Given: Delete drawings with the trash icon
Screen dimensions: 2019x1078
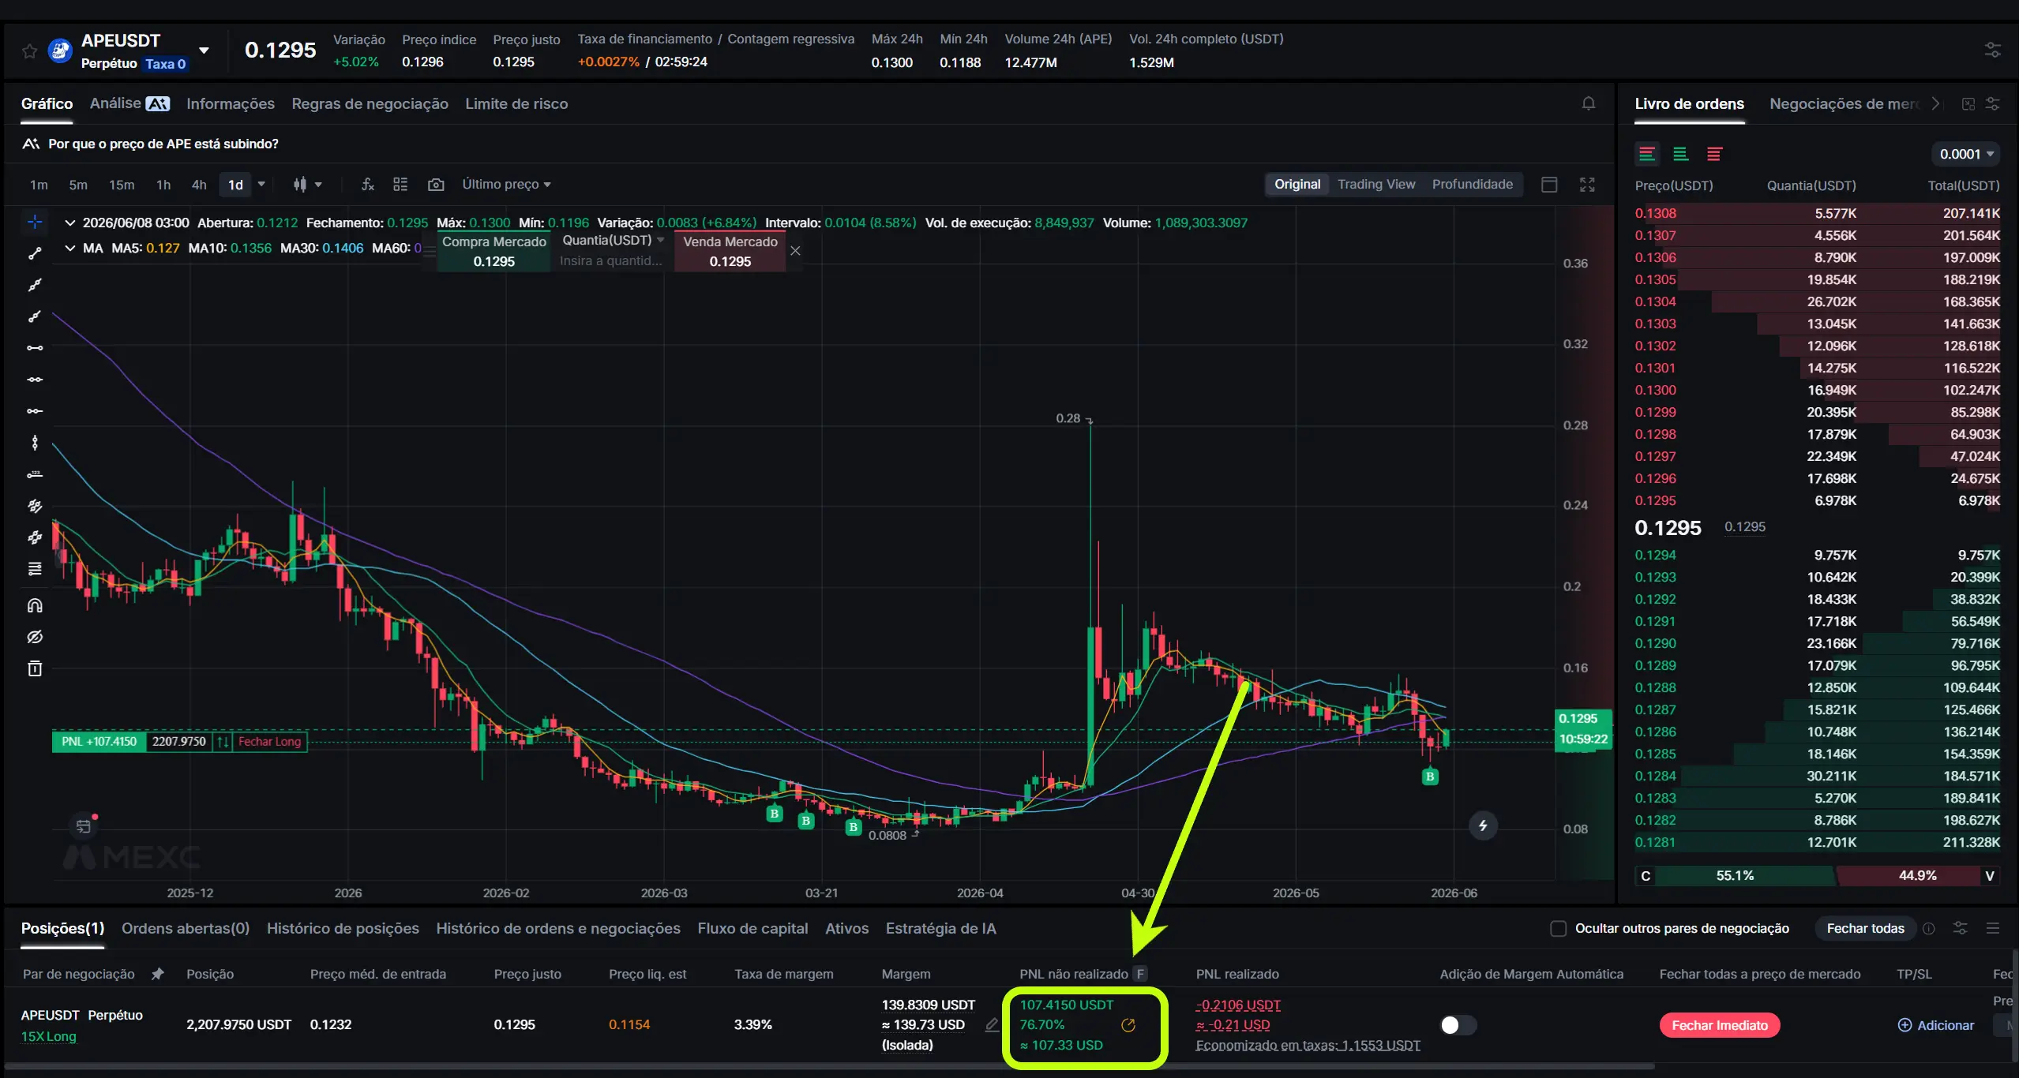Looking at the screenshot, I should (x=35, y=668).
